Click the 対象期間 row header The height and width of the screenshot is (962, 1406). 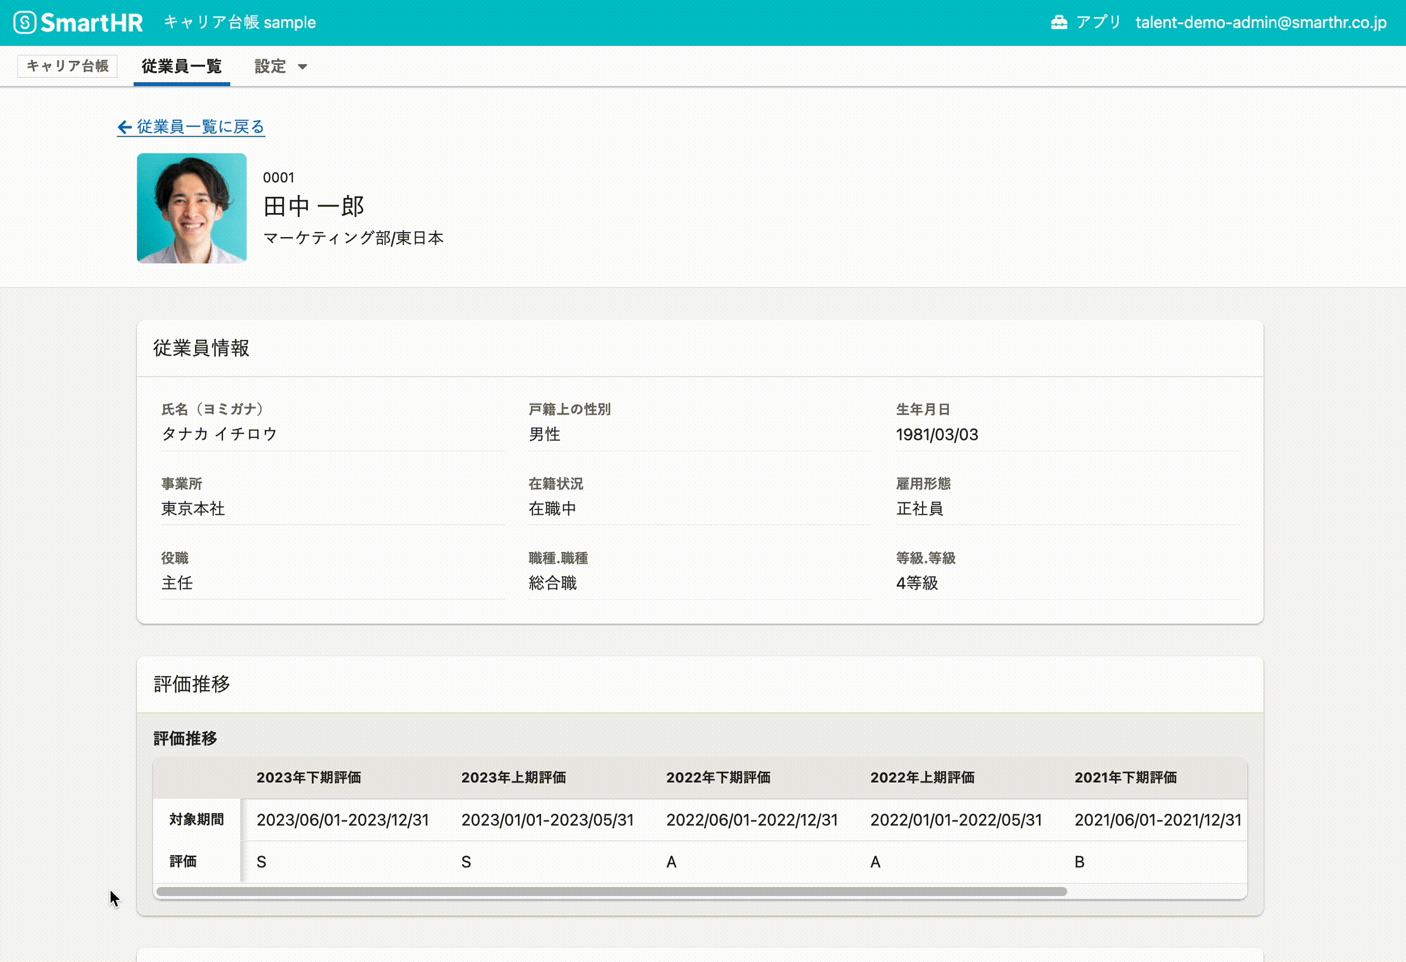pyautogui.click(x=197, y=819)
